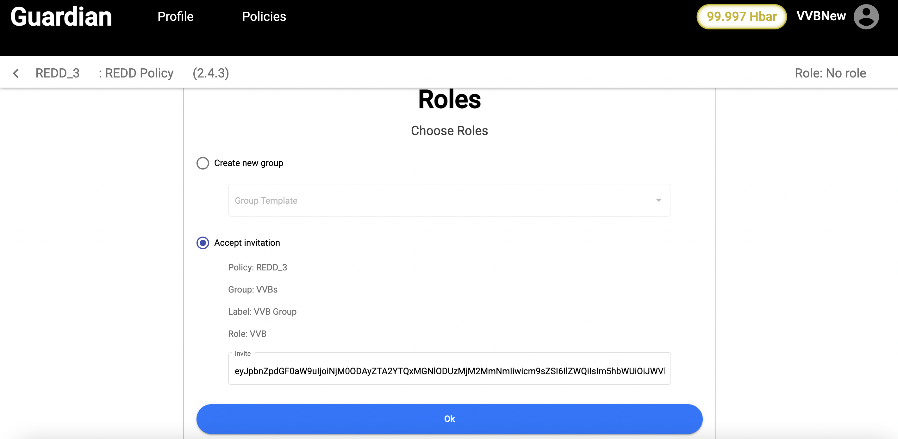Click the Accept invitation label text
Screen dimensions: 898x439
247,243
